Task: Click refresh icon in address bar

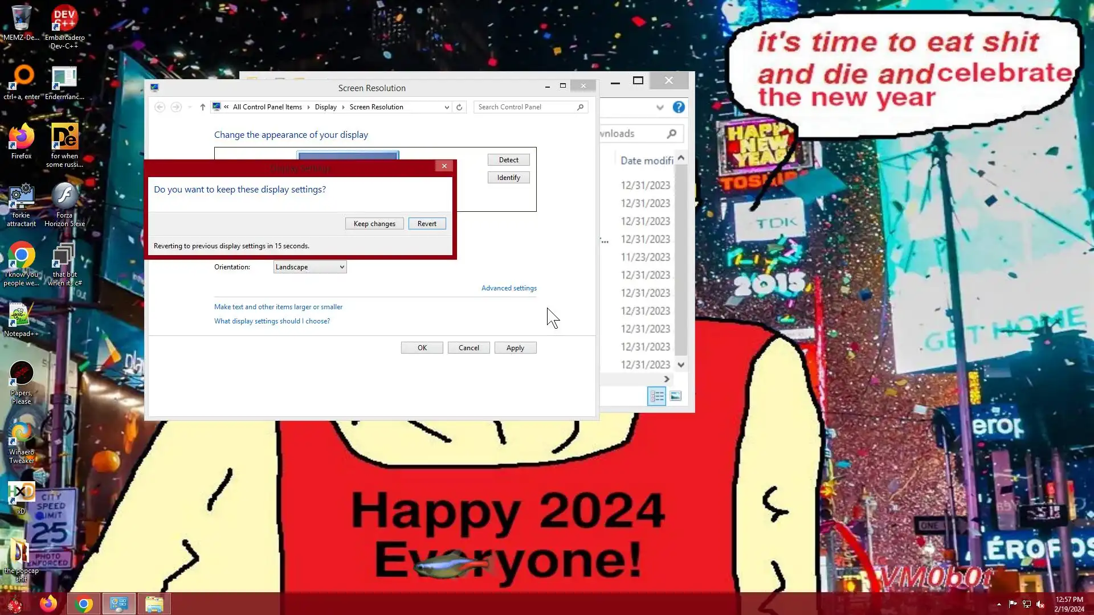Action: click(459, 107)
